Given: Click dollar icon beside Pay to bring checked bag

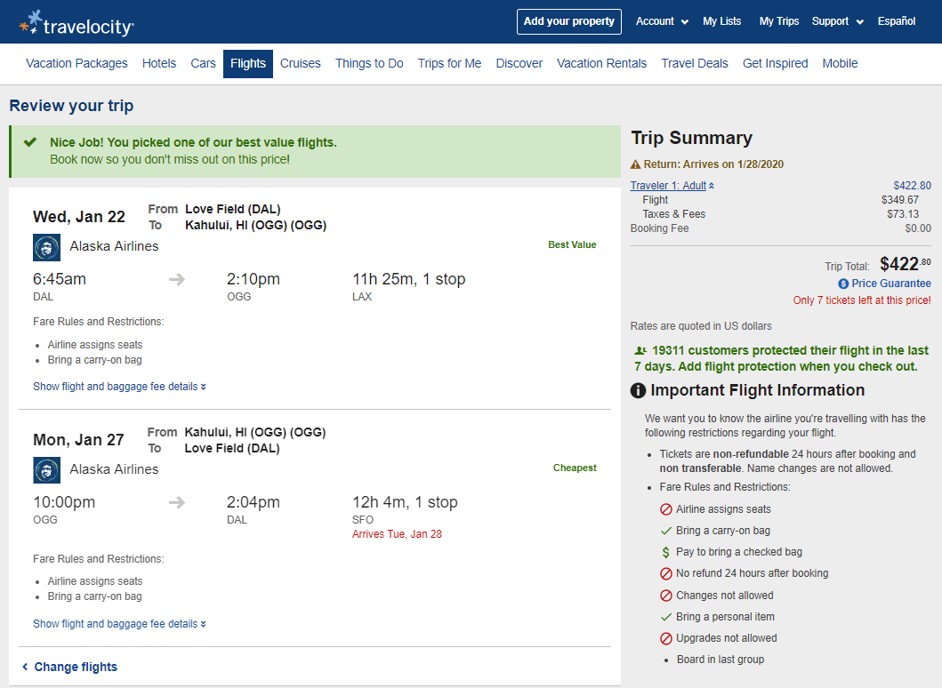Looking at the screenshot, I should (665, 552).
